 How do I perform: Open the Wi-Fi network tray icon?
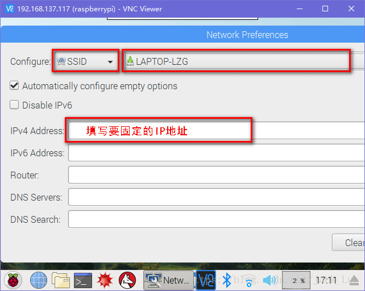click(x=249, y=281)
